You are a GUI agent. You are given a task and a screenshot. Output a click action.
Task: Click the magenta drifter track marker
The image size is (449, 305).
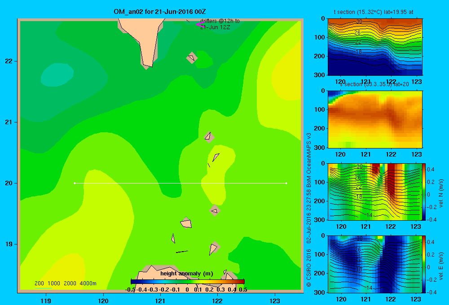[x=200, y=25]
